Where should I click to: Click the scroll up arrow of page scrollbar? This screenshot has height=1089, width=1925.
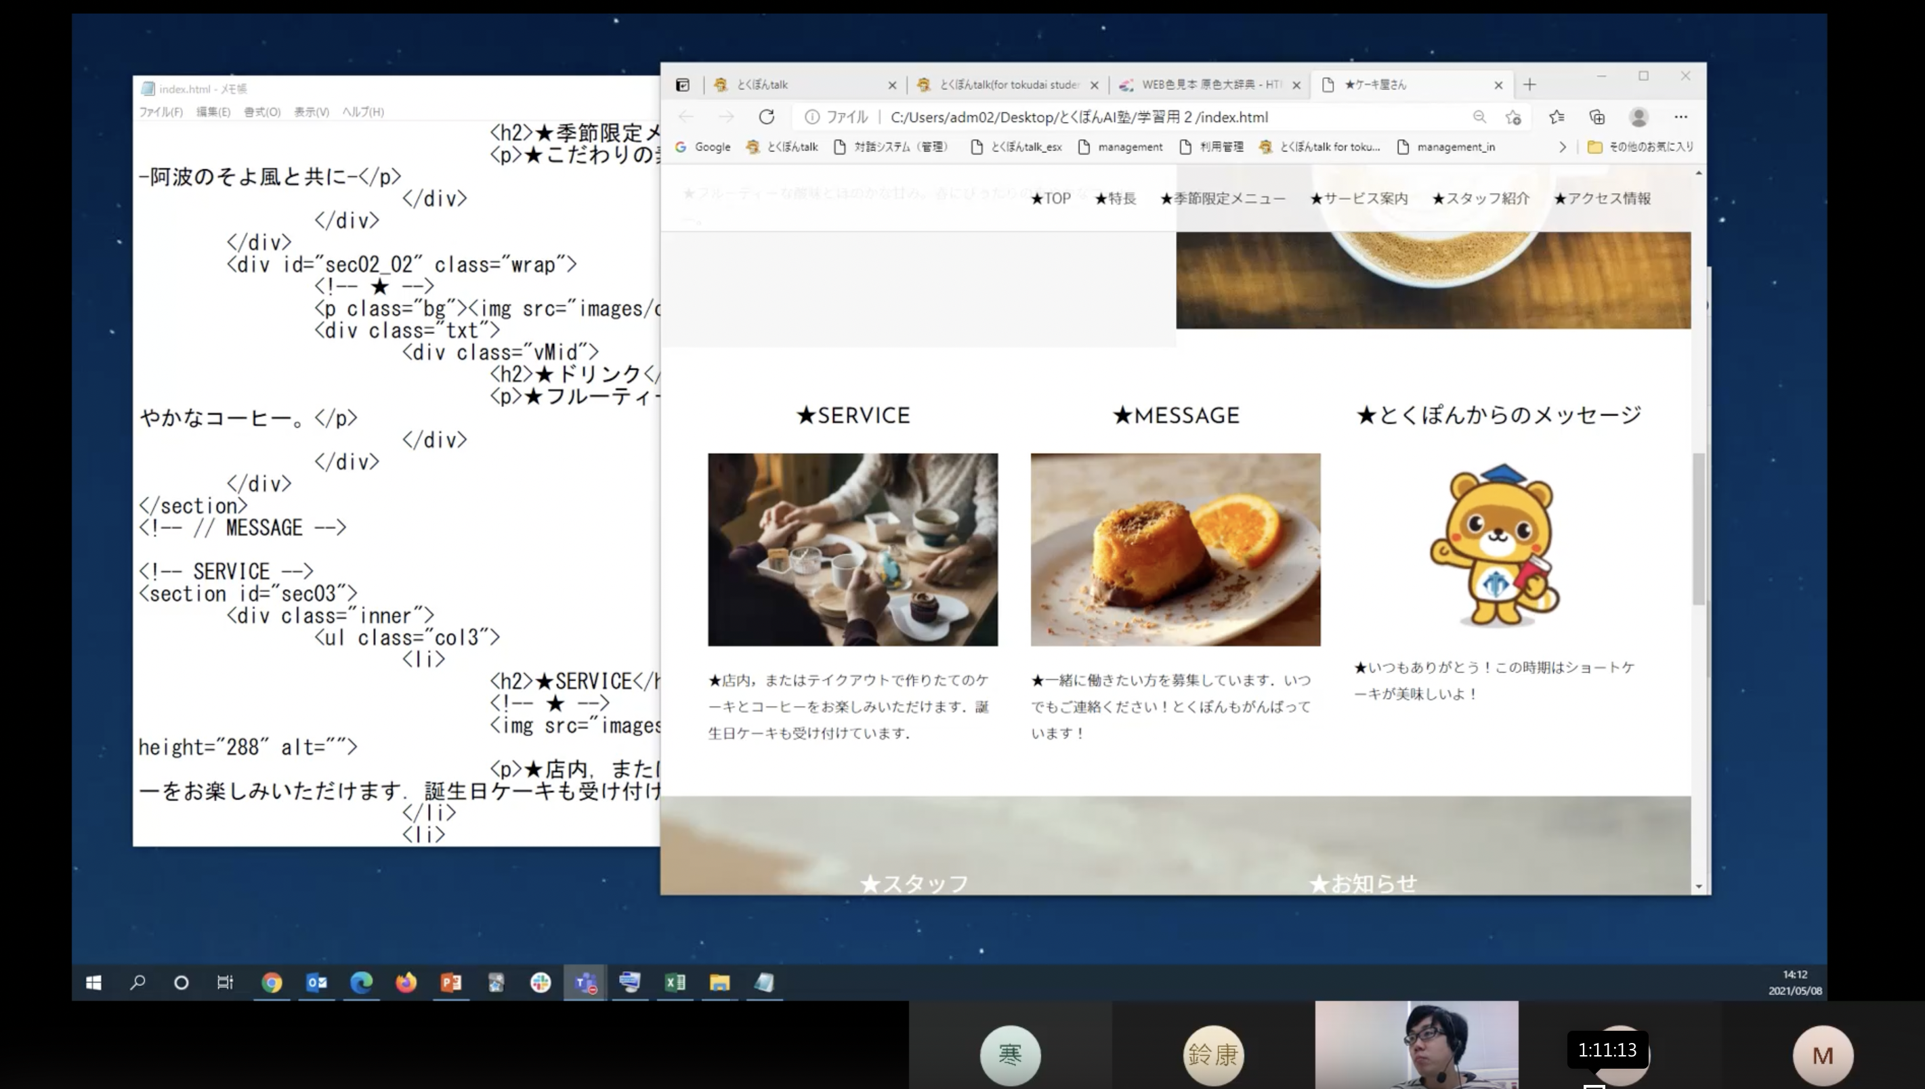click(x=1698, y=173)
